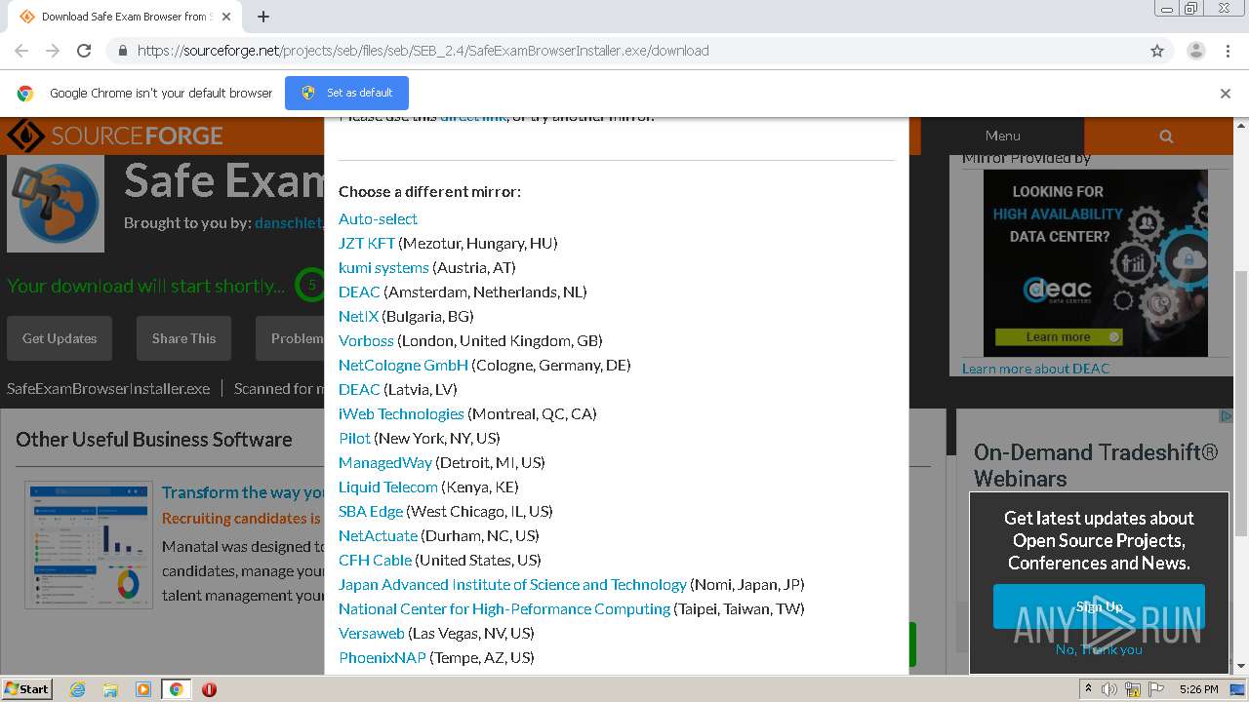Choose Japan Advanced Institute mirror
The image size is (1249, 702).
coord(512,584)
